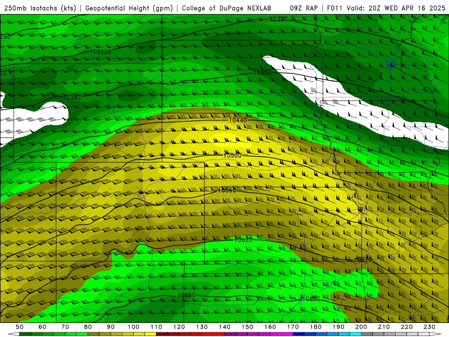Click the 10500 height contour label

click(232, 156)
